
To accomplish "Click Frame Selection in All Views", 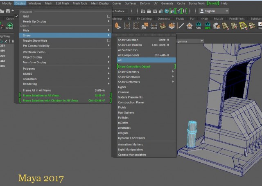I will pos(65,95).
